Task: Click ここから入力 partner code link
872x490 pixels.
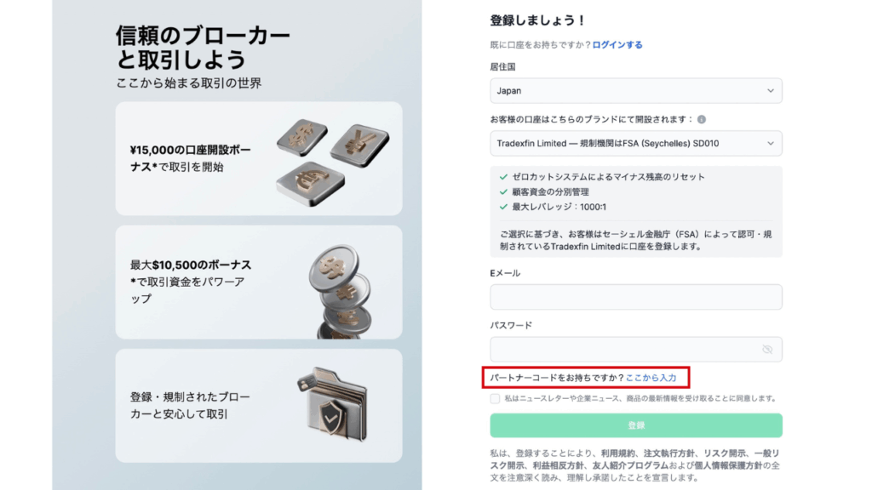Action: tap(651, 378)
